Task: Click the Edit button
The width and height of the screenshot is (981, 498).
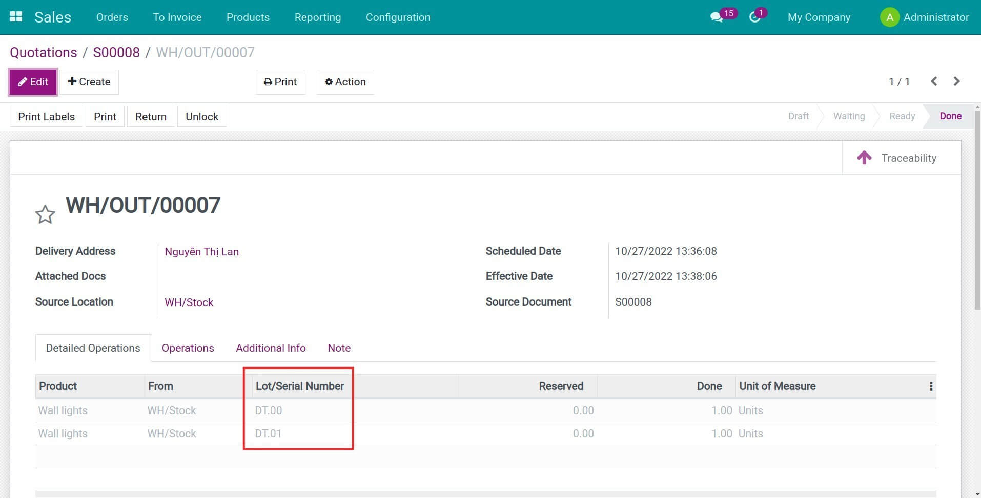Action: (x=33, y=82)
